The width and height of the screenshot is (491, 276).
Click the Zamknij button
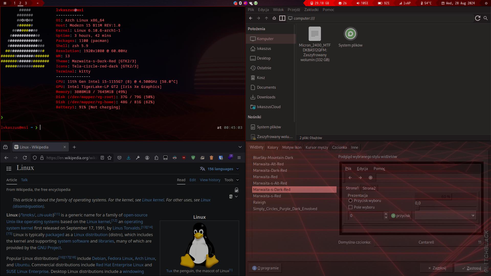point(437,268)
